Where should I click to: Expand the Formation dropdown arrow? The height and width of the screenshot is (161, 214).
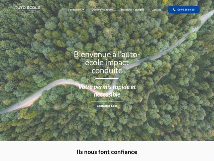coord(83,10)
